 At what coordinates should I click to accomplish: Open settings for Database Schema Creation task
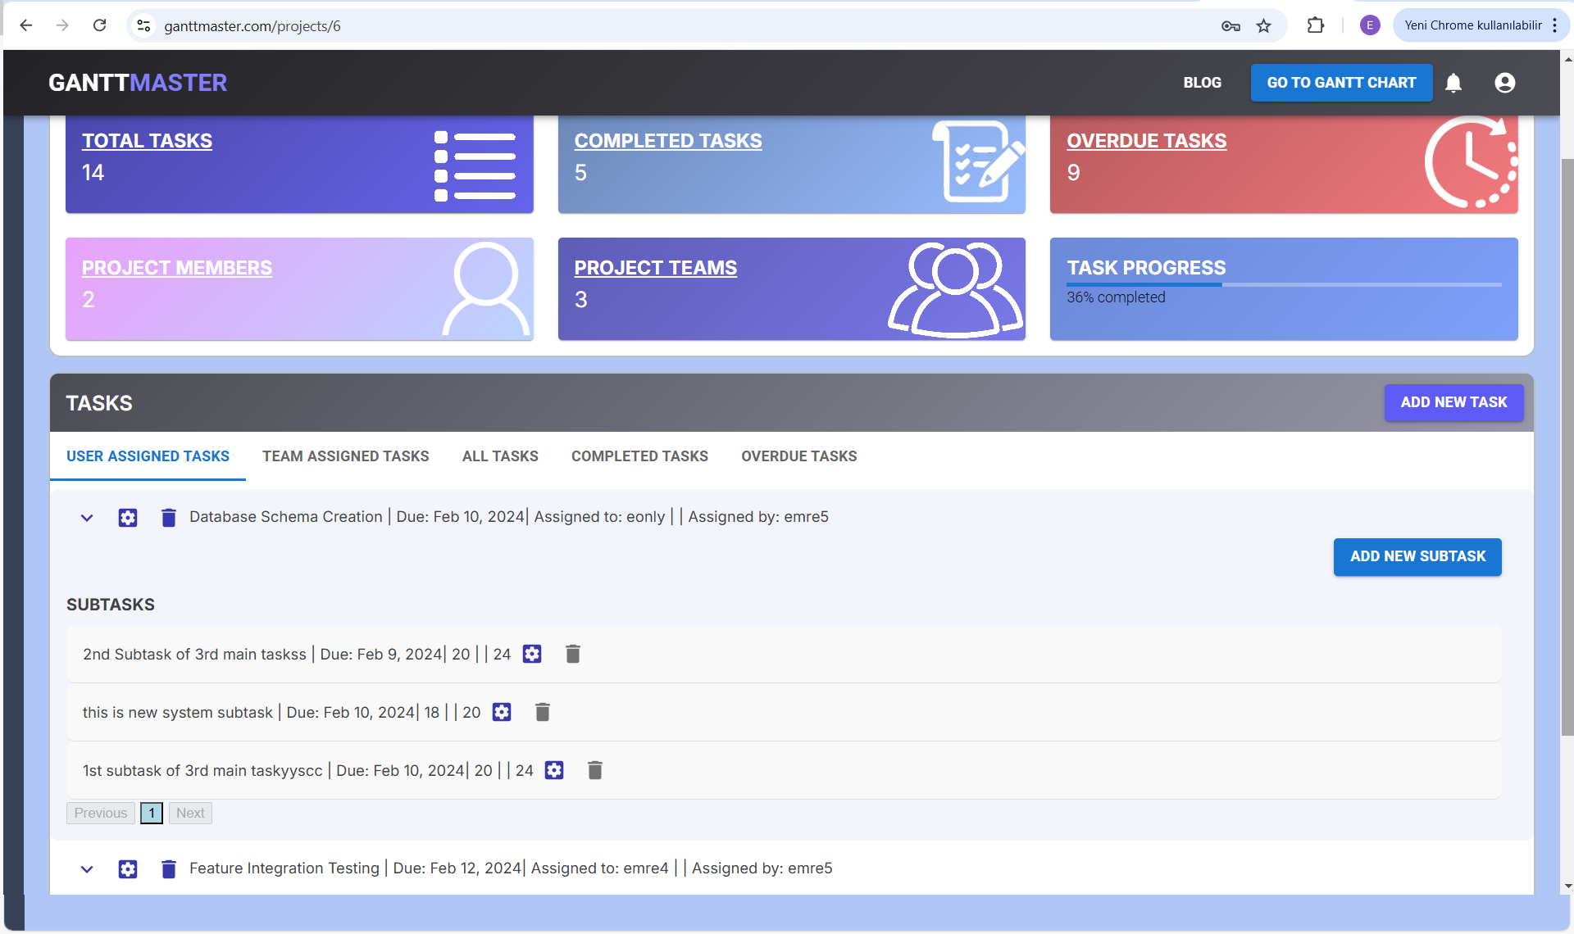[128, 517]
